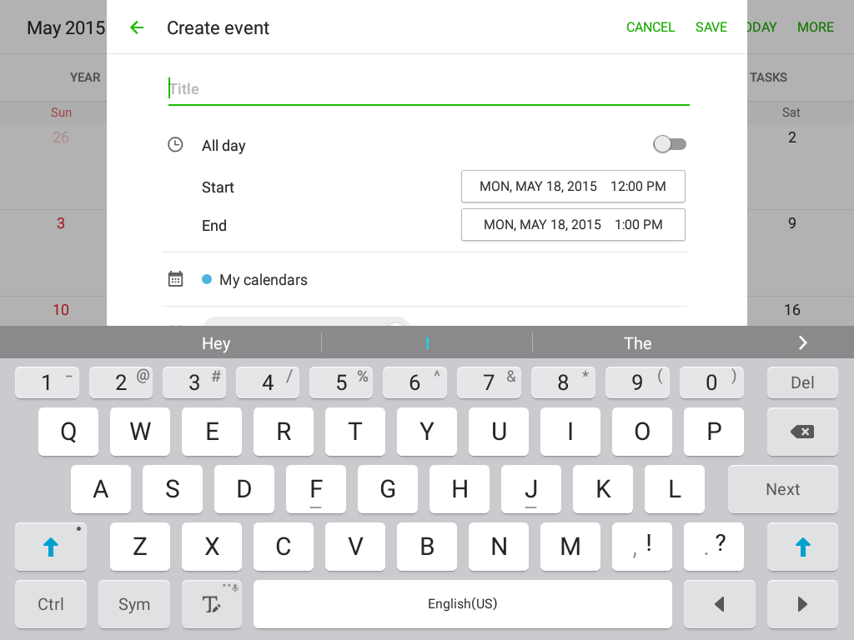The width and height of the screenshot is (854, 640).
Task: Tap the cursor right arrow key
Action: coord(802,604)
